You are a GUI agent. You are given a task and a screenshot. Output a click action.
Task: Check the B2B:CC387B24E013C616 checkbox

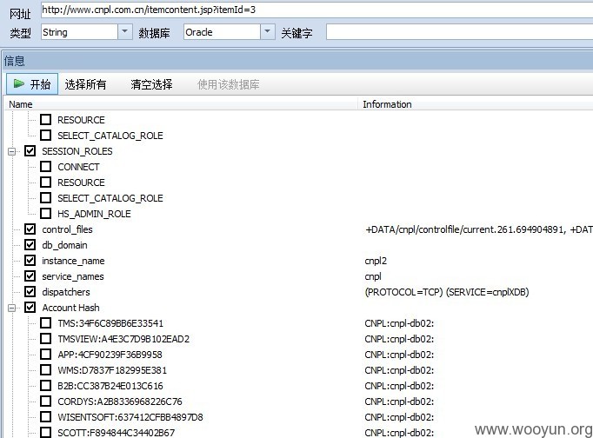45,386
